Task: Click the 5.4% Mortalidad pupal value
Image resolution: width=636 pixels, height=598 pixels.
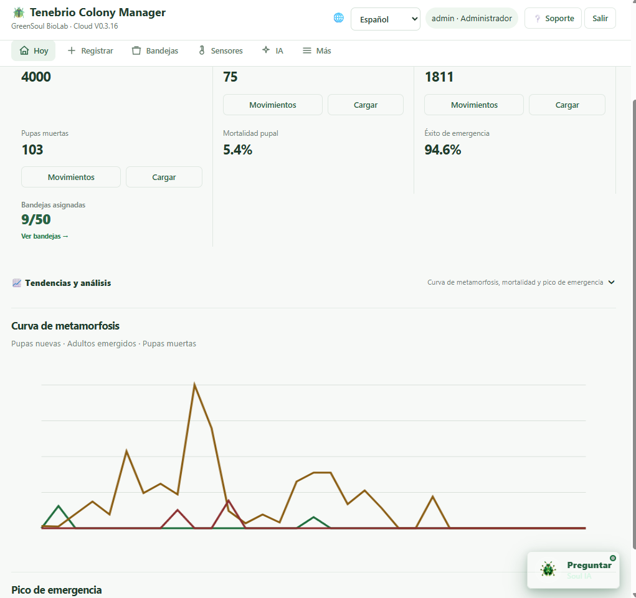Action: click(238, 149)
